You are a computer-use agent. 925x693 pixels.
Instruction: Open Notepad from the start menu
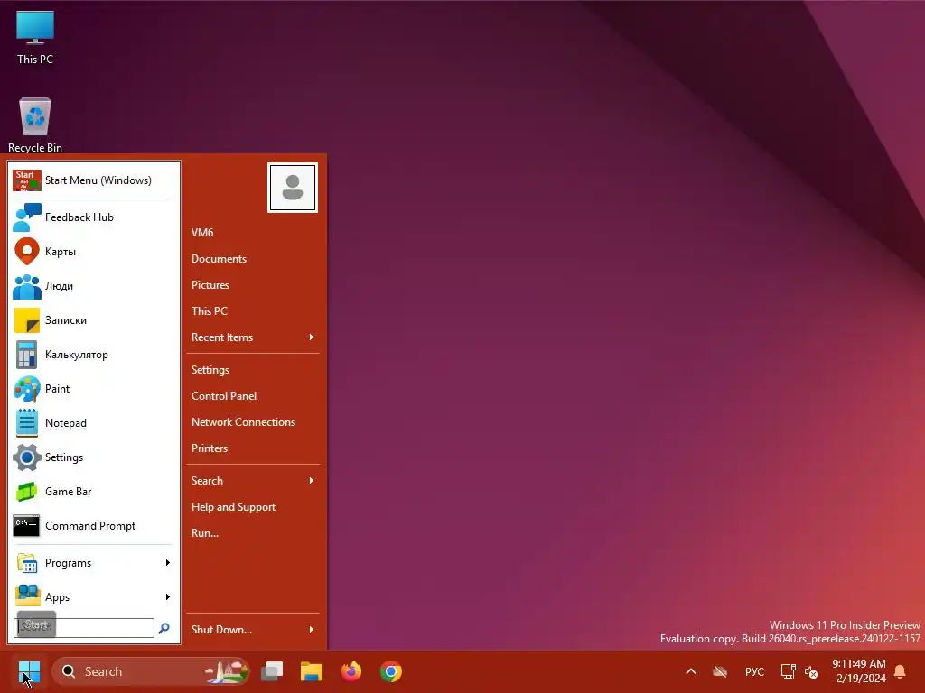pos(93,423)
